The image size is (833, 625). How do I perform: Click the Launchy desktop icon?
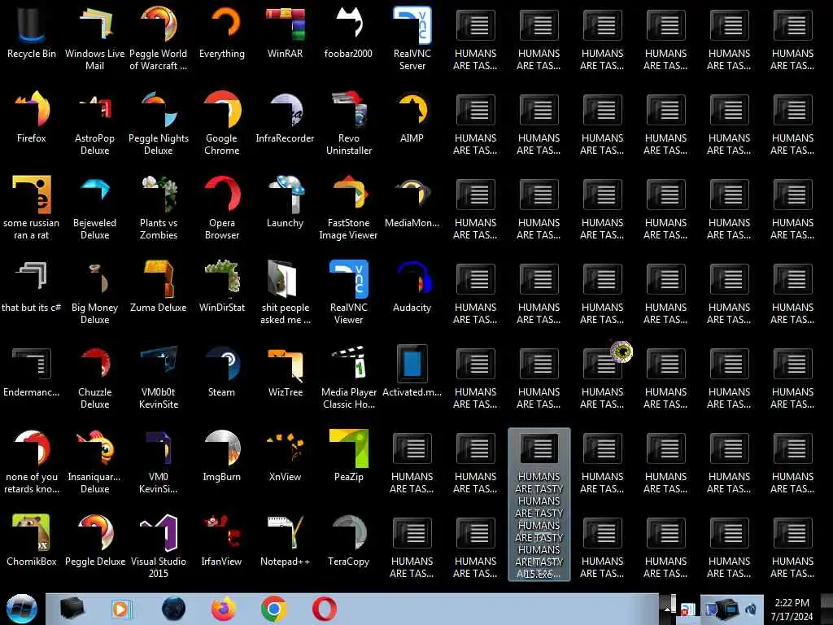pyautogui.click(x=286, y=202)
